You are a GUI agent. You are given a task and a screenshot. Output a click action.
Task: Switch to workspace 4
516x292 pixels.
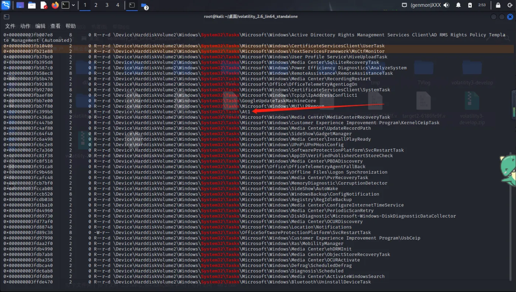click(118, 5)
